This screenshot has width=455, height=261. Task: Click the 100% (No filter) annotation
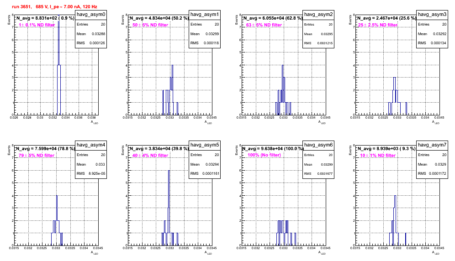[x=264, y=155]
